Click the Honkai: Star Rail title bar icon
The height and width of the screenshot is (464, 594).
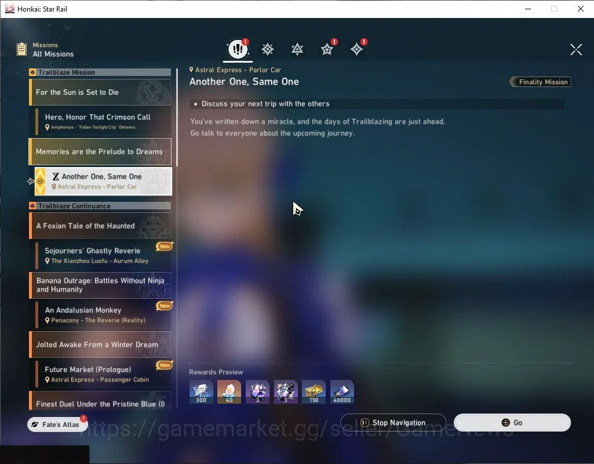[x=9, y=9]
